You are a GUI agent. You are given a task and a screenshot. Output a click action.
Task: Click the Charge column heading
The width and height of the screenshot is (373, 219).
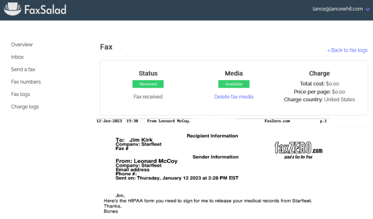pyautogui.click(x=319, y=73)
